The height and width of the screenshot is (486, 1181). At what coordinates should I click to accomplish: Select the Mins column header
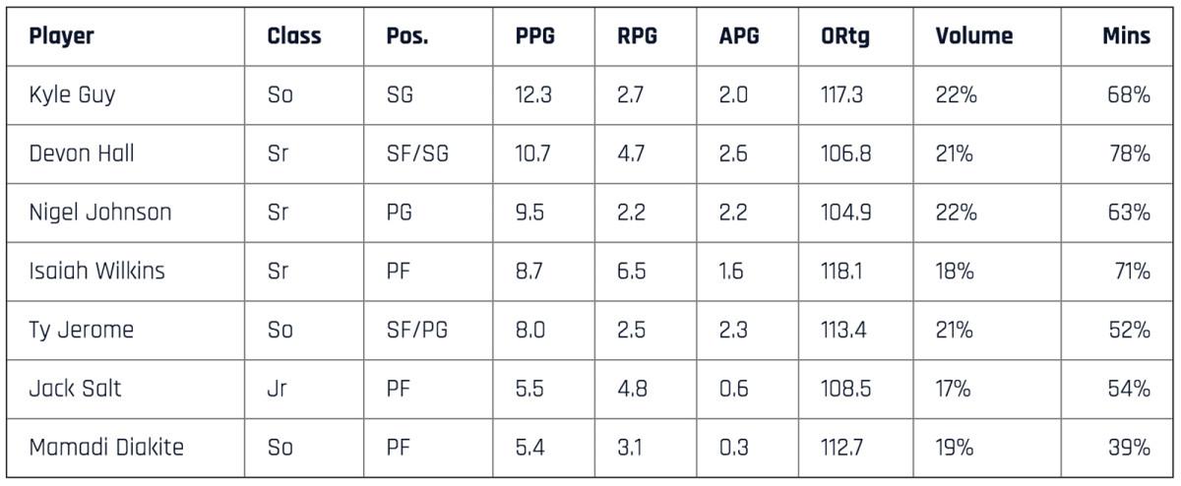pyautogui.click(x=1126, y=36)
